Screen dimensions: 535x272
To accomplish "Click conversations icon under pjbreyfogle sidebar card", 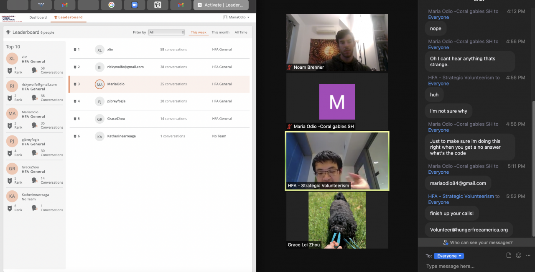I will pos(35,153).
